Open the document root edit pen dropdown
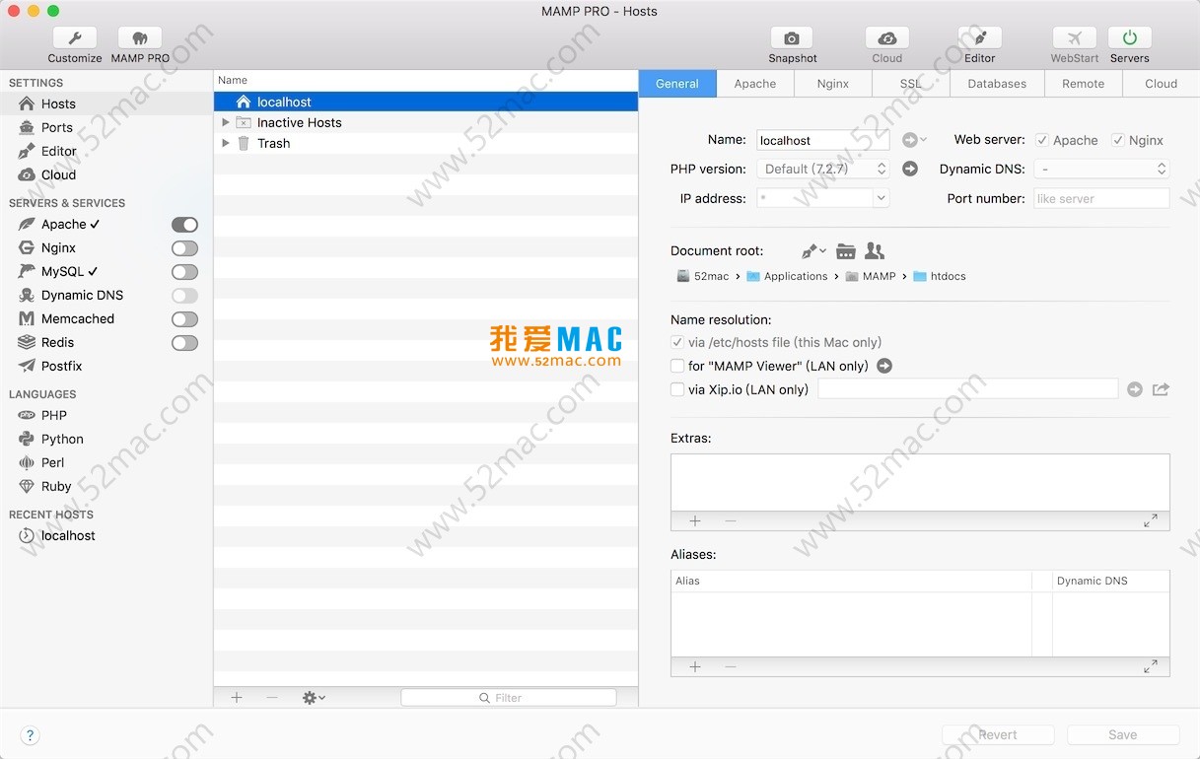Screen dimensions: 1200x759 pyautogui.click(x=813, y=250)
